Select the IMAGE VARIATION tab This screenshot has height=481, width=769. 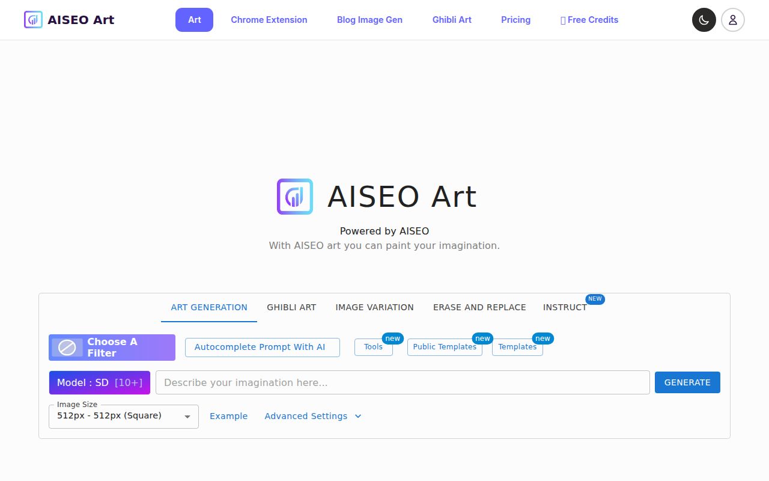click(x=374, y=307)
